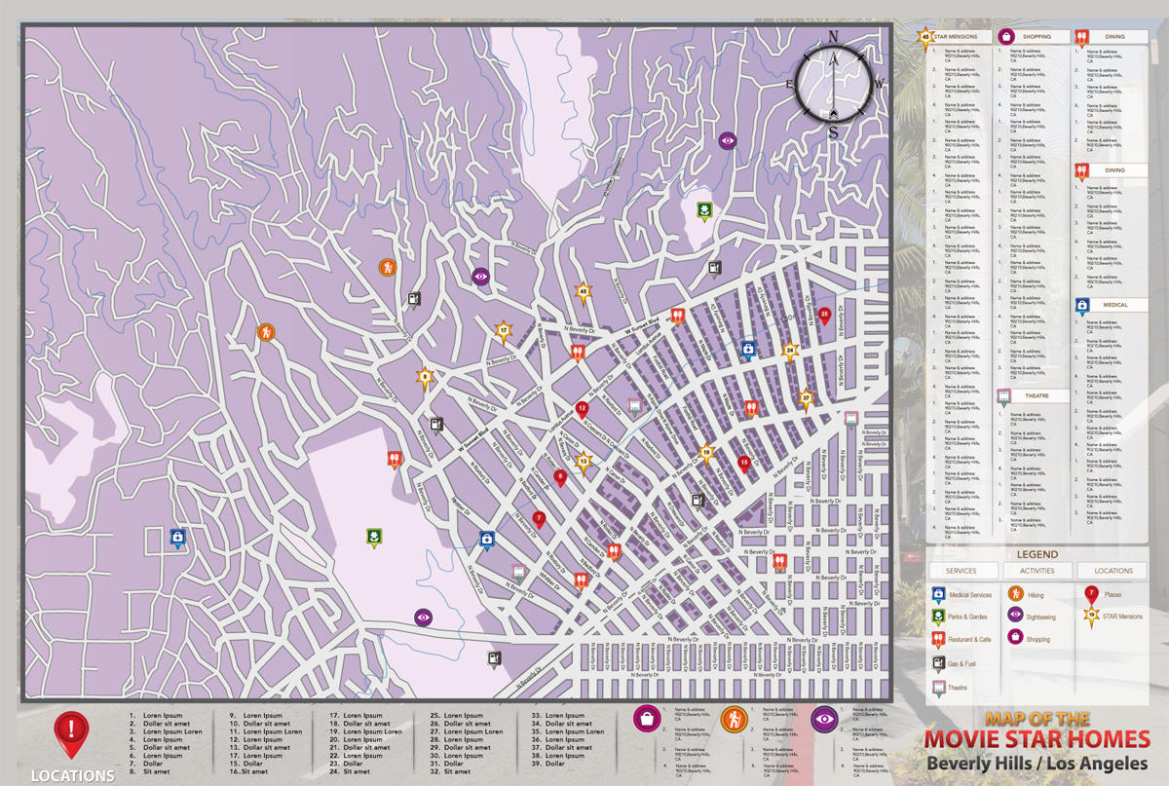
Task: Click the Hiking icon in the legend
Action: click(x=1015, y=593)
